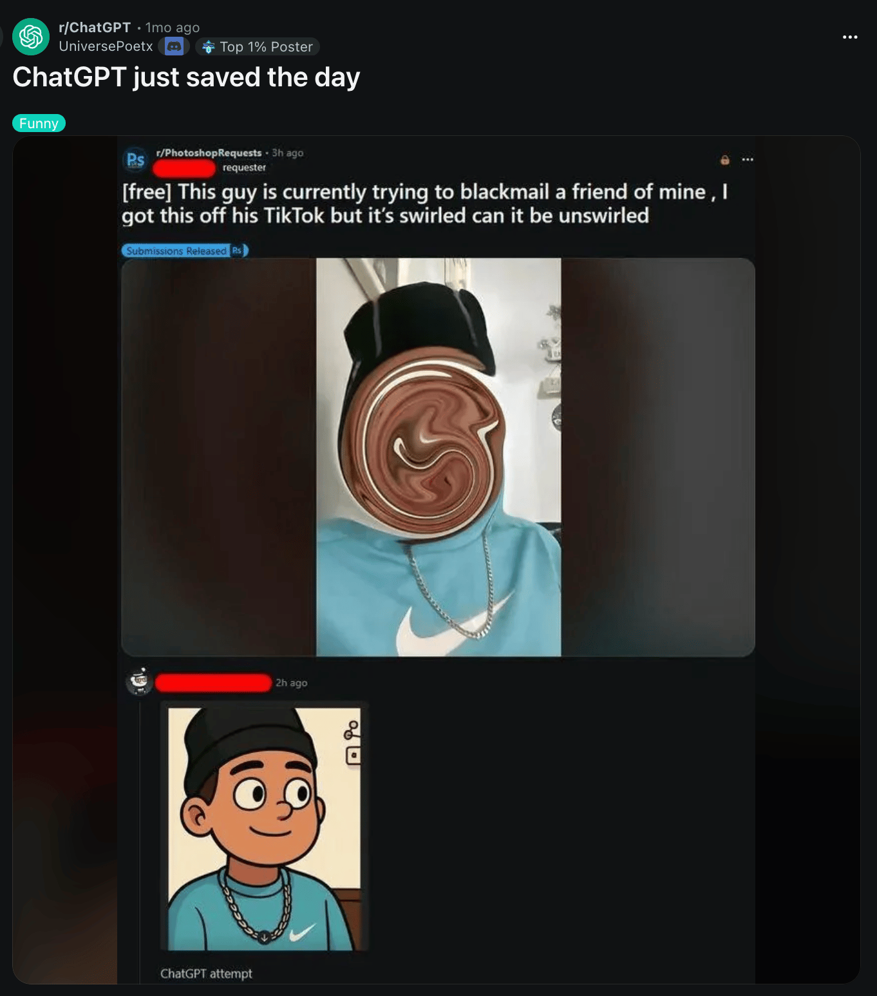Click the Top 1% Poster badge icon
The height and width of the screenshot is (996, 877).
[208, 46]
